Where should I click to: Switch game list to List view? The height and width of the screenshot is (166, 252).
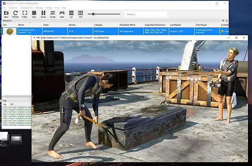tap(71, 14)
